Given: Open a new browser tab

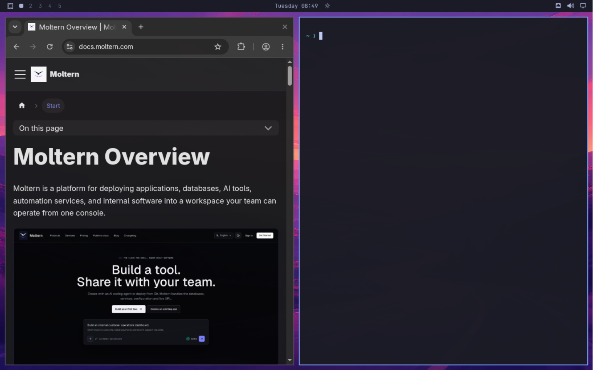Looking at the screenshot, I should point(141,27).
